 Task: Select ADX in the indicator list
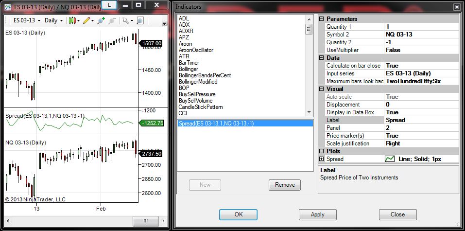pos(184,25)
